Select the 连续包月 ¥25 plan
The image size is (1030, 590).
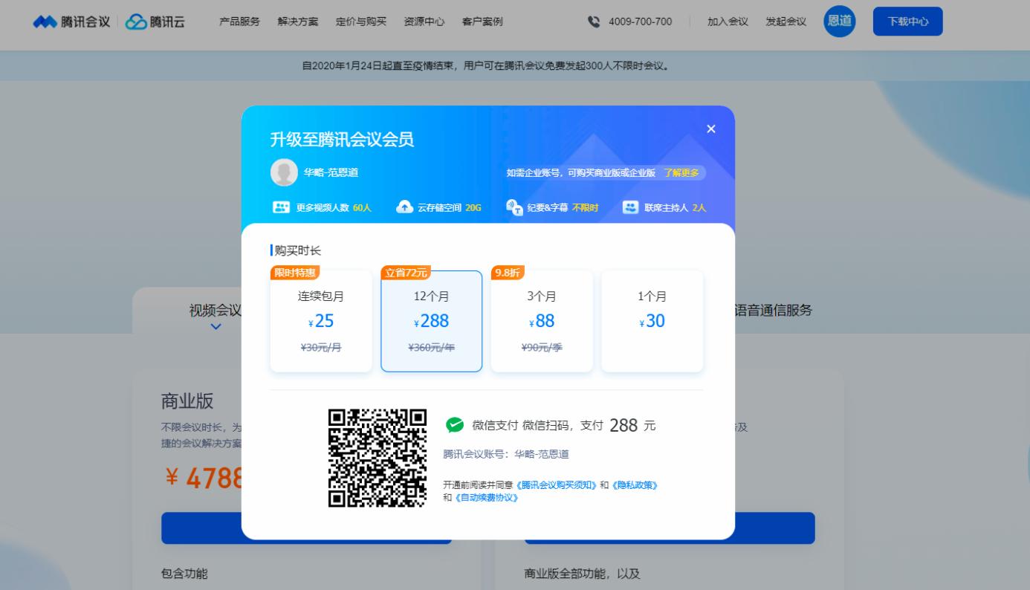point(321,321)
